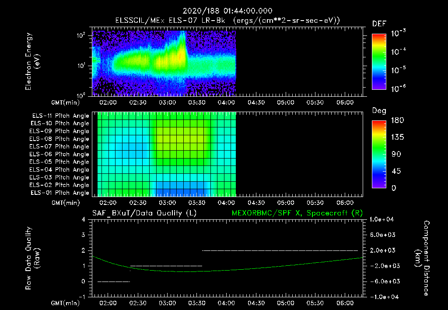The height and width of the screenshot is (310, 448).
Task: Select the ELS-01 Pitch Angle row label
Action: click(60, 193)
